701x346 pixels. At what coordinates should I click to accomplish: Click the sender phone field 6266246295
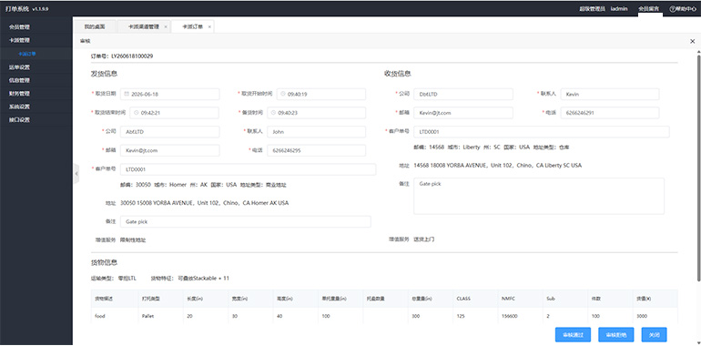coord(317,150)
